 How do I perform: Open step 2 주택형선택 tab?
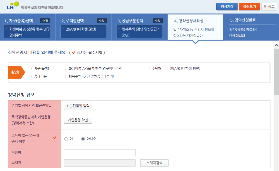(73, 21)
